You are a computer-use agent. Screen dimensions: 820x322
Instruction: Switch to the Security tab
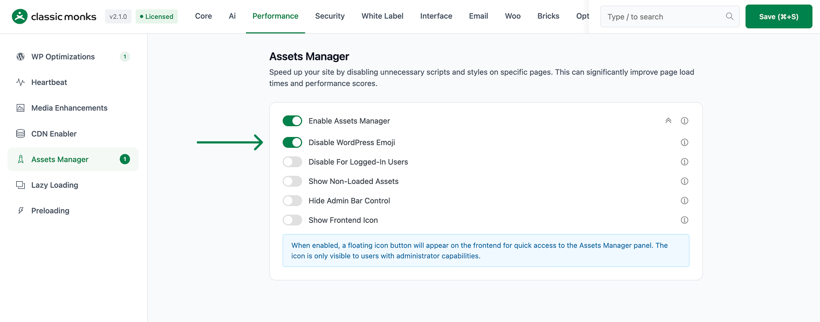tap(330, 16)
